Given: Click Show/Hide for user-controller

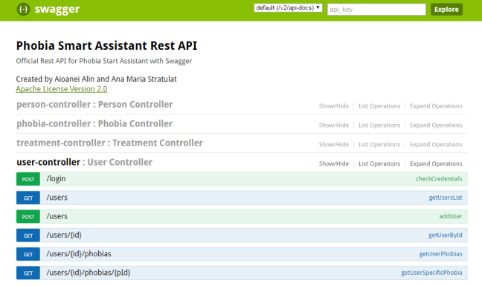Looking at the screenshot, I should tap(334, 164).
